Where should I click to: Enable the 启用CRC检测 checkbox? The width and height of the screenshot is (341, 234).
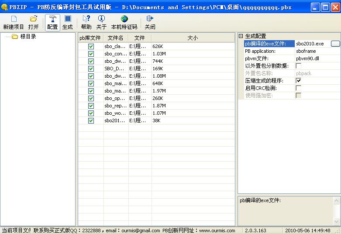(x=298, y=88)
